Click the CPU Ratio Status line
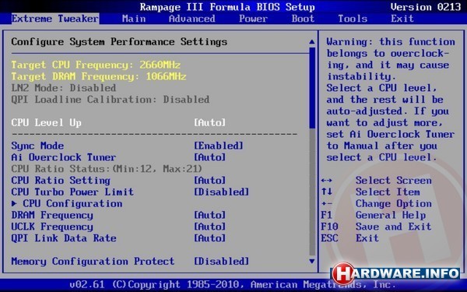 (x=107, y=169)
